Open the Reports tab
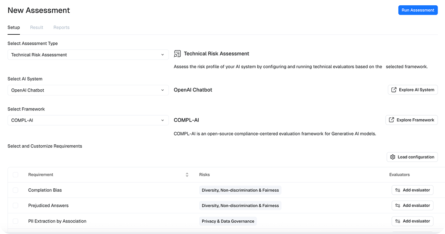The height and width of the screenshot is (234, 445). (62, 27)
